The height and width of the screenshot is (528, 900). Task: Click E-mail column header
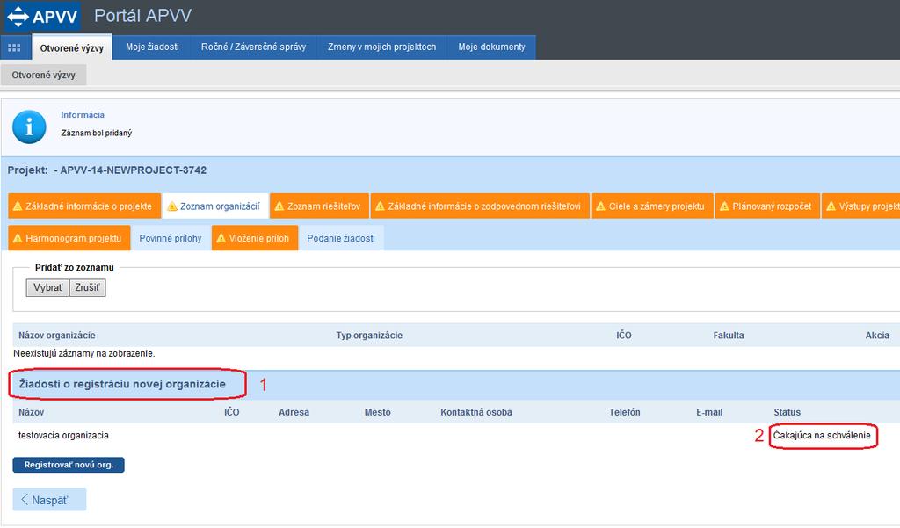click(709, 412)
